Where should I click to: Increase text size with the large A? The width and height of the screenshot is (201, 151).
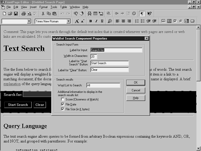click(x=77, y=21)
